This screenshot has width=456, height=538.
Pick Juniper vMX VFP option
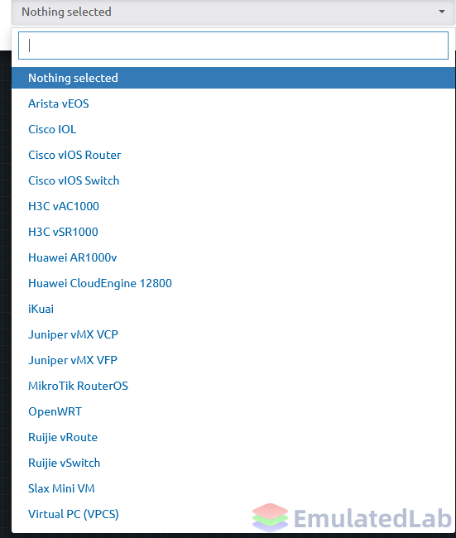(233, 360)
